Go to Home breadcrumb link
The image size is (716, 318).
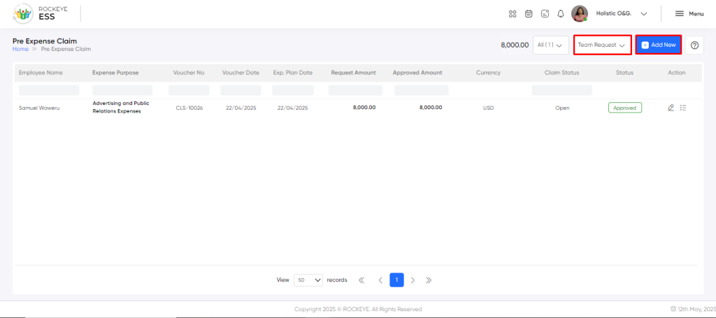click(x=20, y=49)
